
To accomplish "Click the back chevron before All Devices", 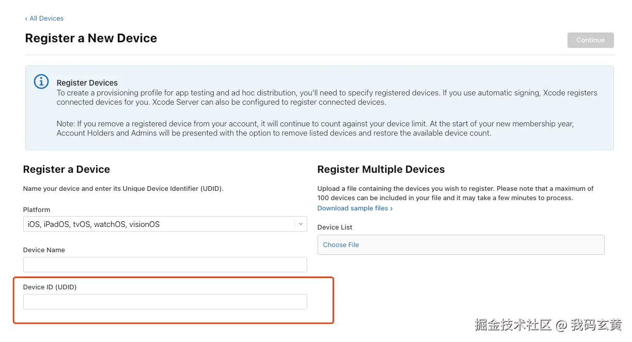I will click(26, 19).
